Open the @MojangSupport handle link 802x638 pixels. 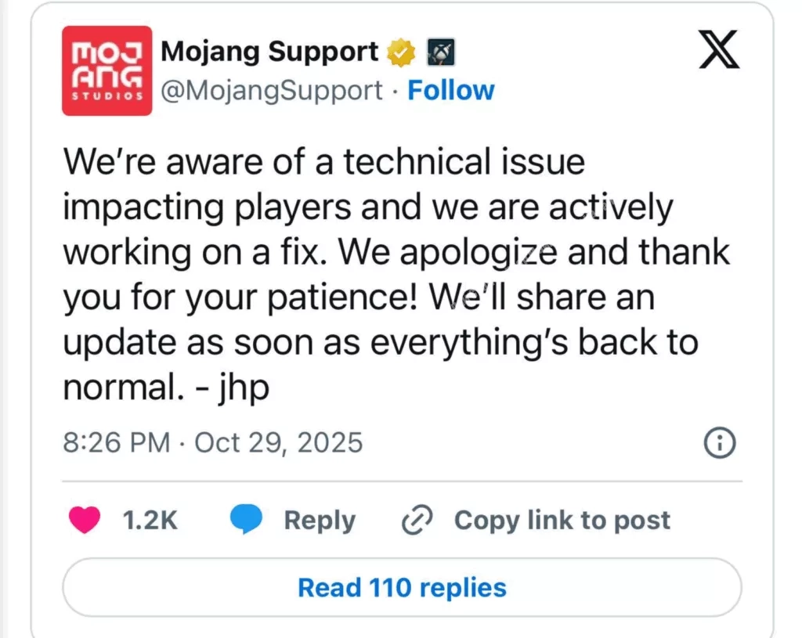[x=272, y=91]
